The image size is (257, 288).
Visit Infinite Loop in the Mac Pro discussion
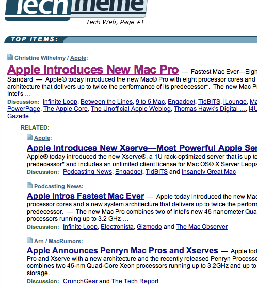[60, 102]
